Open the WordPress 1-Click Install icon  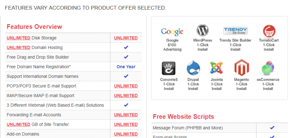(x=202, y=31)
